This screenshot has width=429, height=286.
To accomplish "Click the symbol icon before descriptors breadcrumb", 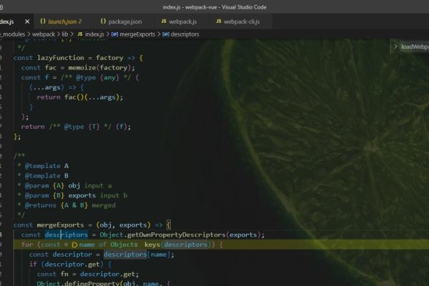I will click(166, 34).
